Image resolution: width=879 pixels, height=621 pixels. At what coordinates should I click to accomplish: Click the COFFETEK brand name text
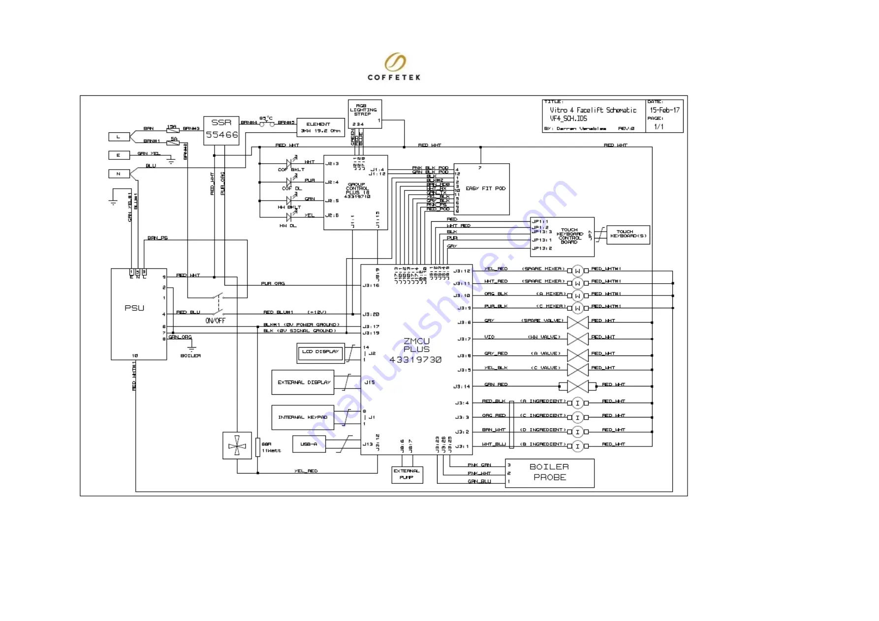click(394, 77)
